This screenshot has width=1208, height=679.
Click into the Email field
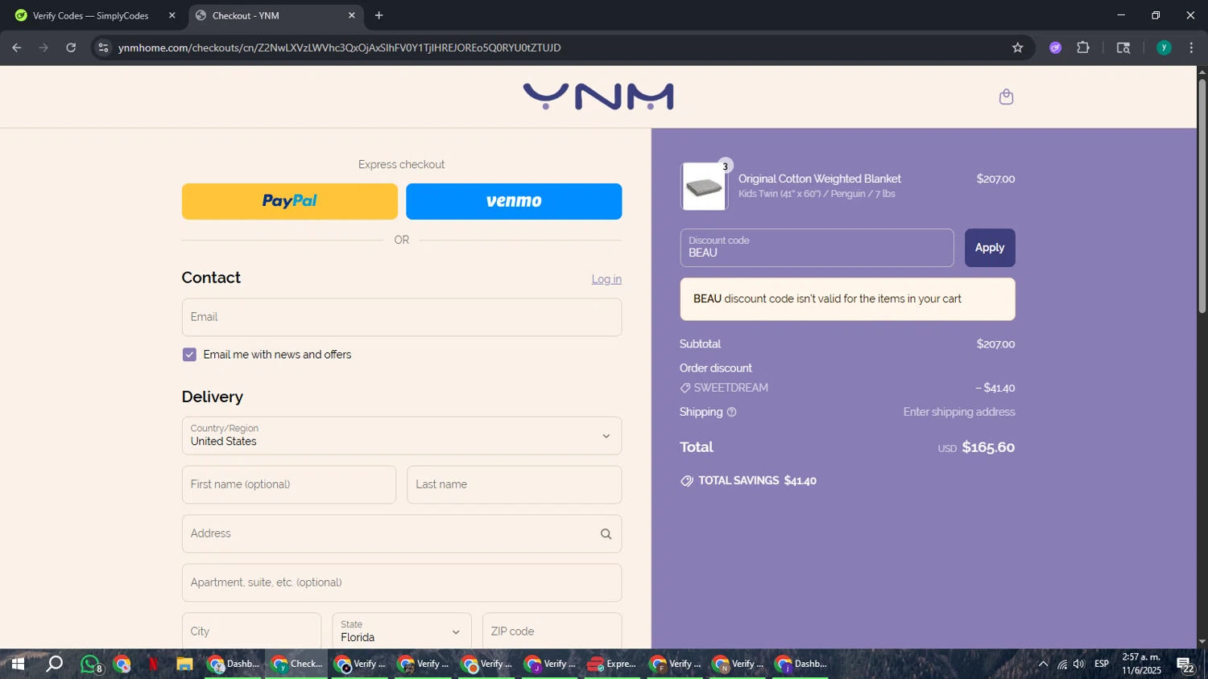[x=402, y=317]
